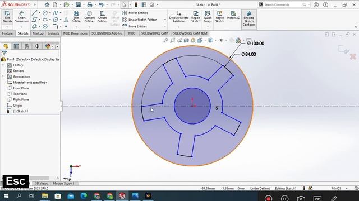This screenshot has height=201, width=359.
Task: Toggle Shaded Sketch Contours
Action: [x=249, y=20]
